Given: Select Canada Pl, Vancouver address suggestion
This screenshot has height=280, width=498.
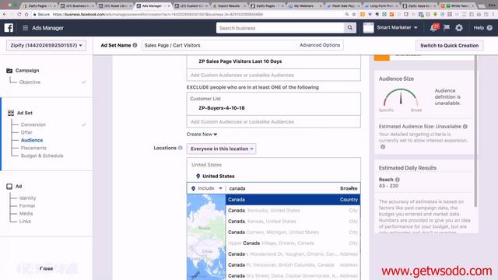Looking at the screenshot, I should 293,264.
